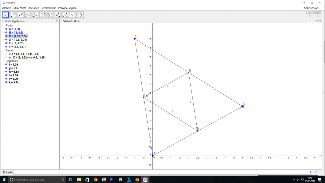The width and height of the screenshot is (325, 183).
Task: Toggle visibility of segment k
Action: coord(6,82)
